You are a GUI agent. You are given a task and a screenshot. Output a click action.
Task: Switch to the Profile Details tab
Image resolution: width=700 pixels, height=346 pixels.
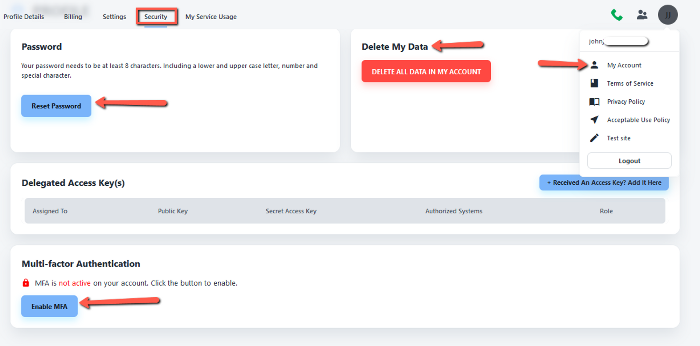tap(24, 17)
